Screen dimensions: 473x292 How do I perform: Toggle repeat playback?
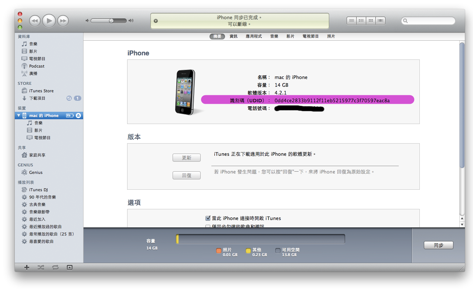(55, 267)
